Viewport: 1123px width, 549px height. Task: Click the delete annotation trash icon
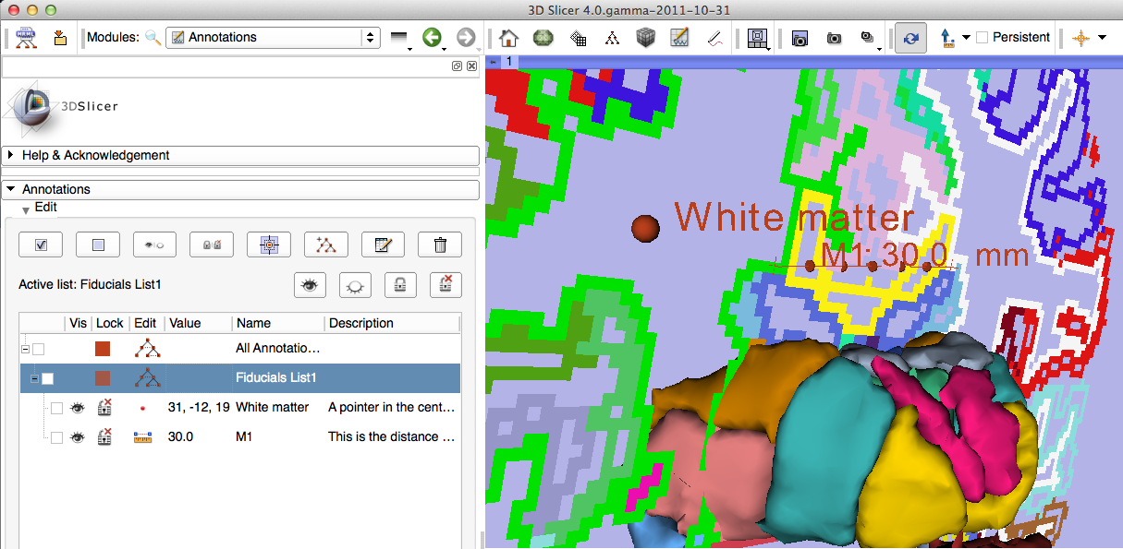(x=440, y=245)
